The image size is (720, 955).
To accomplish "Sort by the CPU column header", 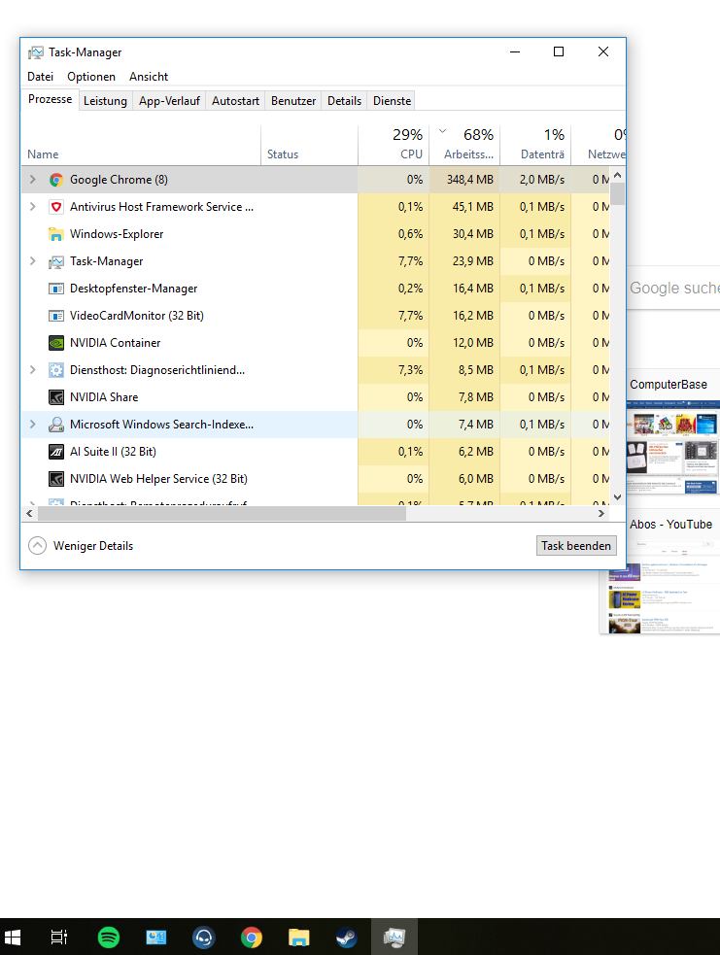I will pos(394,146).
